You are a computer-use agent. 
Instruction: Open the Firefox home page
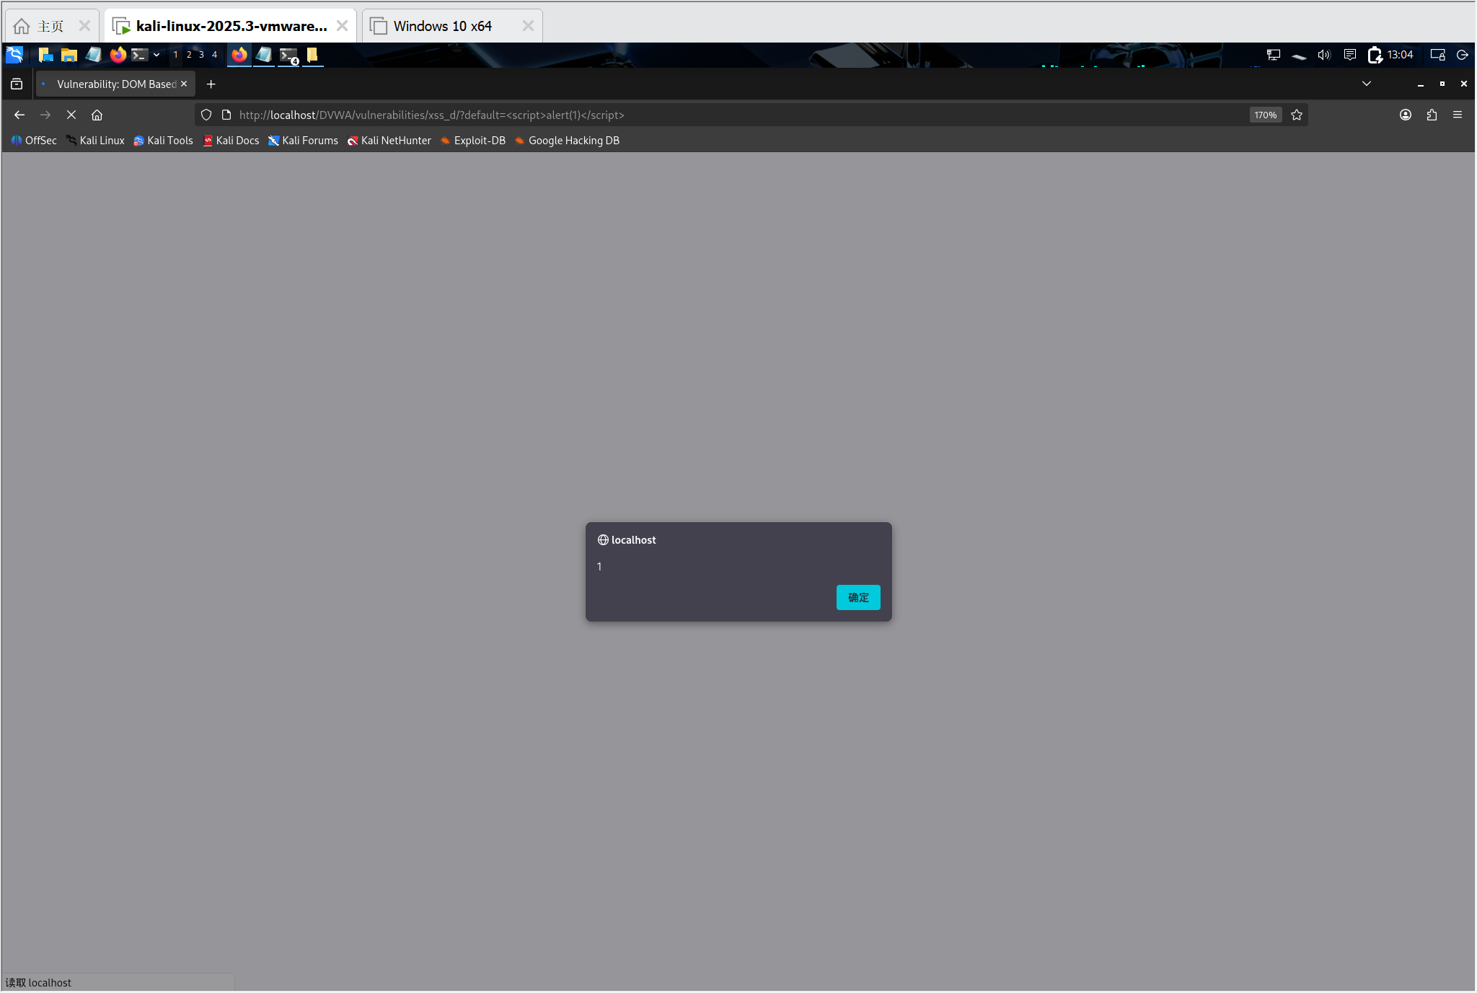(x=97, y=115)
